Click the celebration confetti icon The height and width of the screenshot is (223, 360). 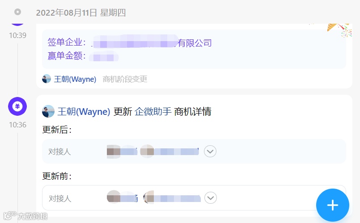pos(339,30)
